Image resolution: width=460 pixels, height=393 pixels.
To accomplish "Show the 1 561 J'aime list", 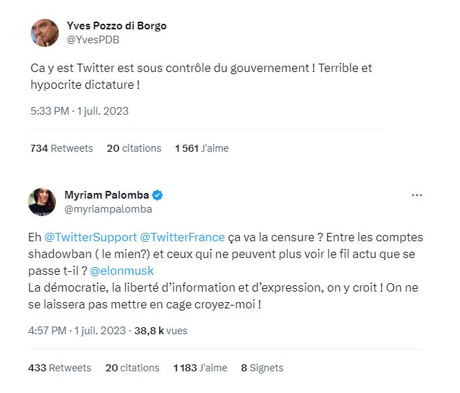I will pos(202,148).
